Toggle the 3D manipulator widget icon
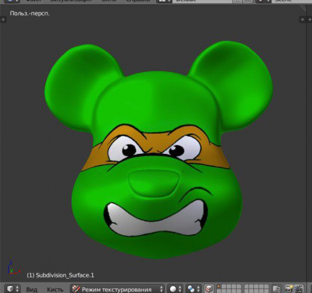Viewport: 312px width, 293px height. point(209,289)
